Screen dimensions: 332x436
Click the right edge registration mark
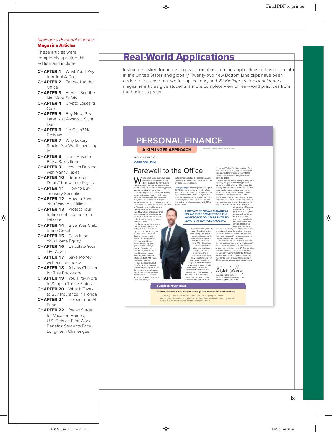tap(328, 218)
